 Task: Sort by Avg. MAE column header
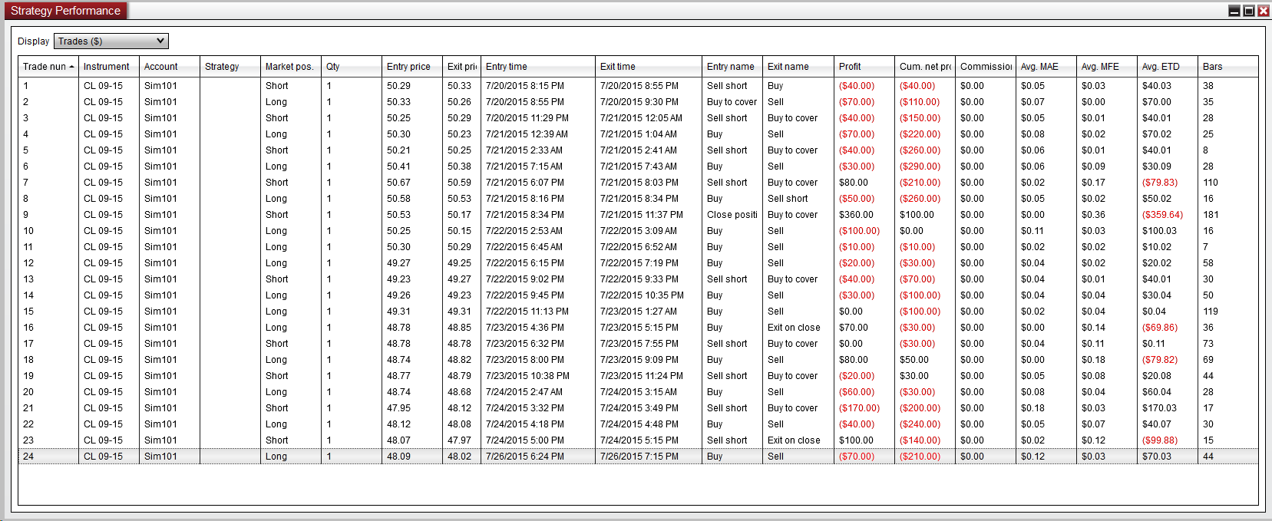click(x=1046, y=67)
